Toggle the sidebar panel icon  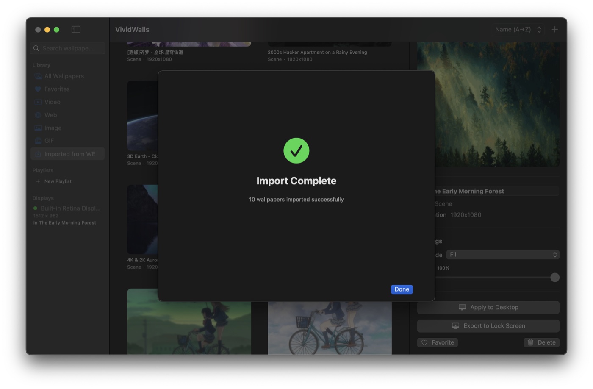76,29
